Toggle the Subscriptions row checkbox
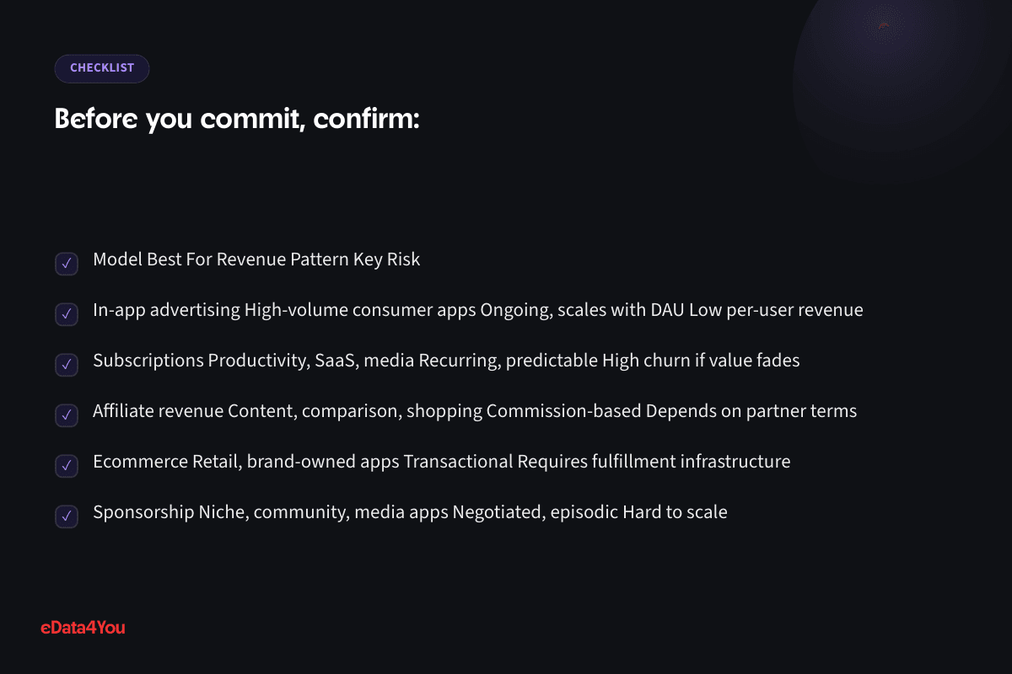Viewport: 1012px width, 674px height. 67,365
